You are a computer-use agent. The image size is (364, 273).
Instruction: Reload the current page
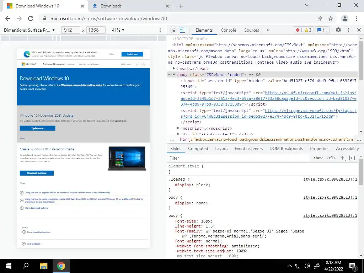31,18
